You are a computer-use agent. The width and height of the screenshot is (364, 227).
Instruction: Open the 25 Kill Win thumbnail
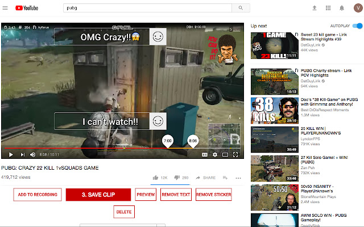point(274,140)
